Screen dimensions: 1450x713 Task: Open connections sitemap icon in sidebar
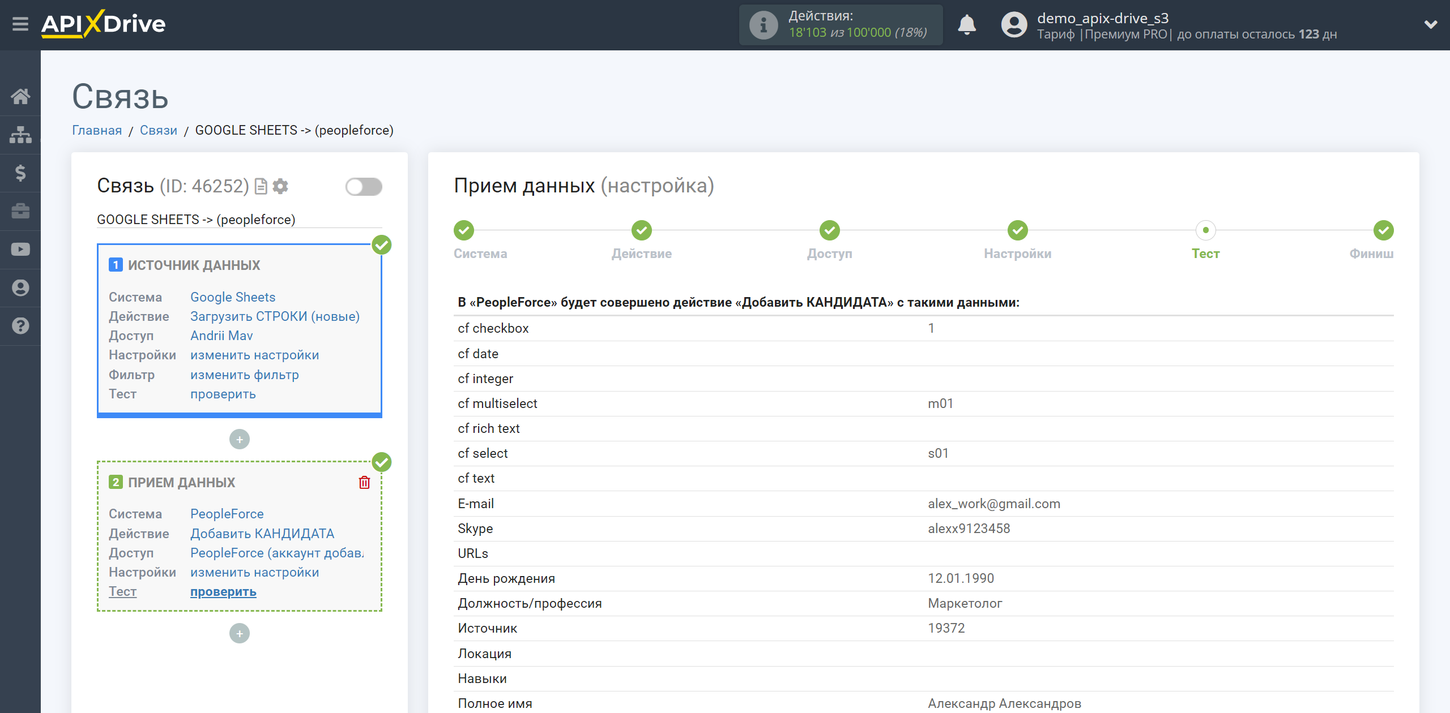point(20,135)
